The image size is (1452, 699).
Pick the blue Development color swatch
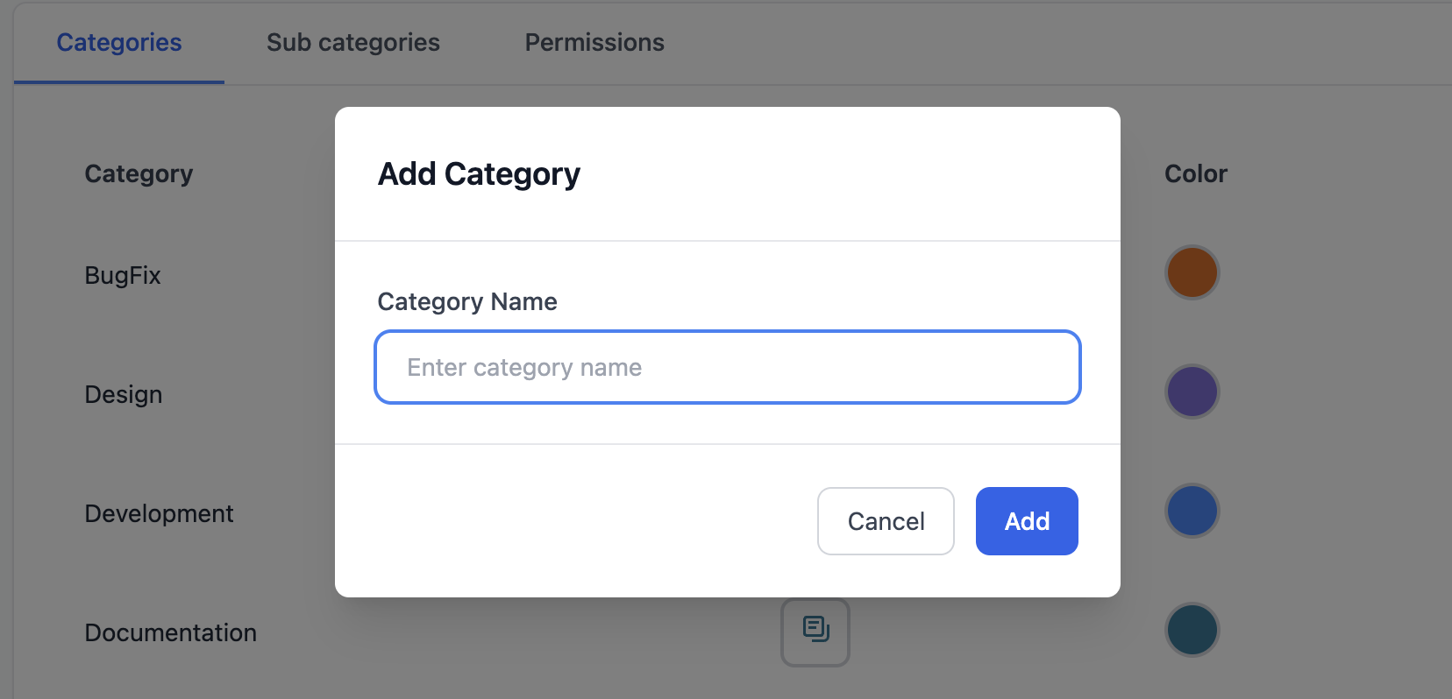pos(1192,511)
